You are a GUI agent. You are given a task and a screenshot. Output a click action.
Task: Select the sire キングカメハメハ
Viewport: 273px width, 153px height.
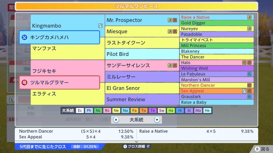(x=59, y=37)
